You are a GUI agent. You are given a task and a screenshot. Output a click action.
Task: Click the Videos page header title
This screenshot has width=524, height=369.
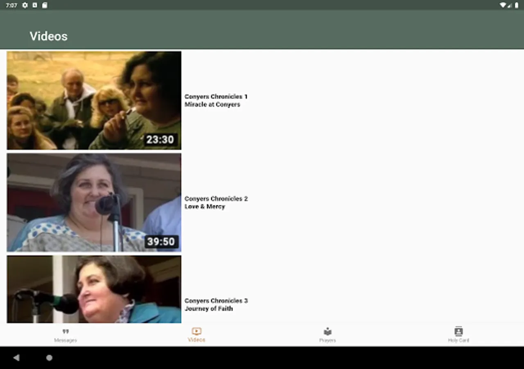[48, 36]
